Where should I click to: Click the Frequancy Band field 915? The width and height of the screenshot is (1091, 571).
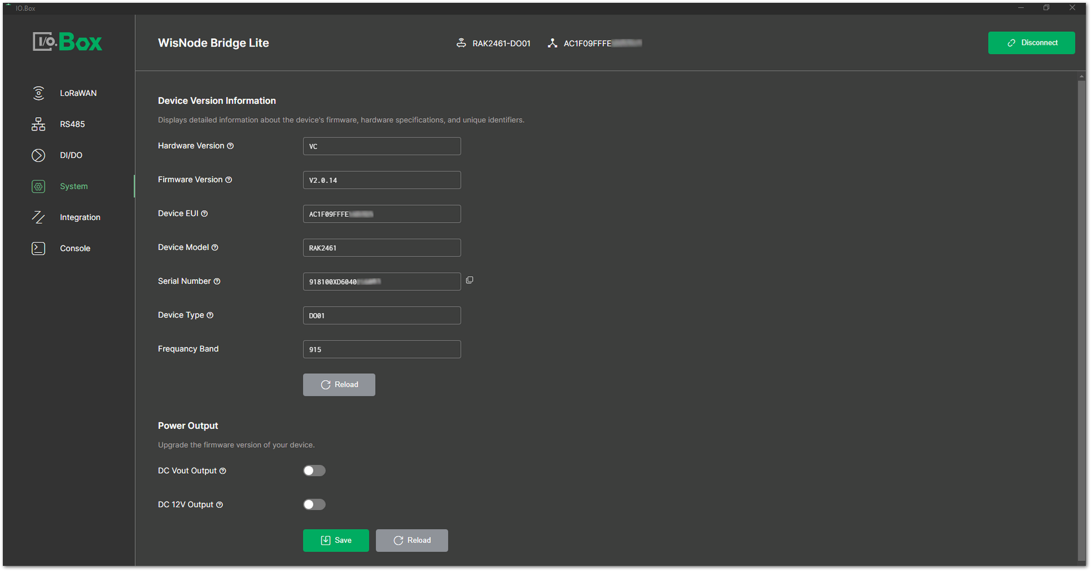[x=382, y=349]
